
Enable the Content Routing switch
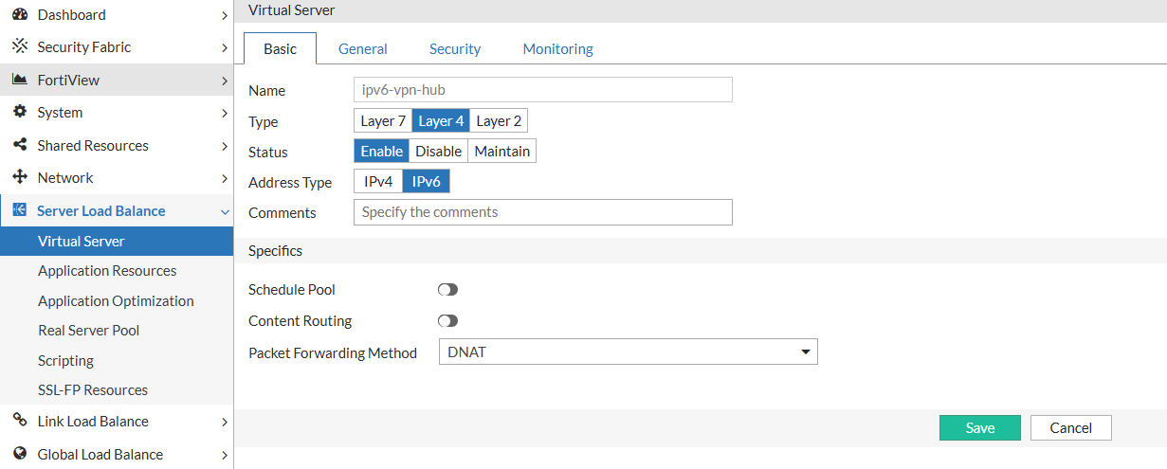click(x=447, y=321)
